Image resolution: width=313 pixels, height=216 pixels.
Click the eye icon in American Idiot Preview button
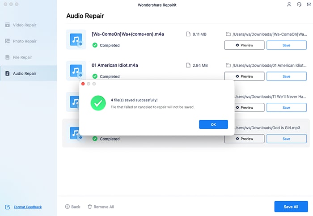click(x=237, y=76)
